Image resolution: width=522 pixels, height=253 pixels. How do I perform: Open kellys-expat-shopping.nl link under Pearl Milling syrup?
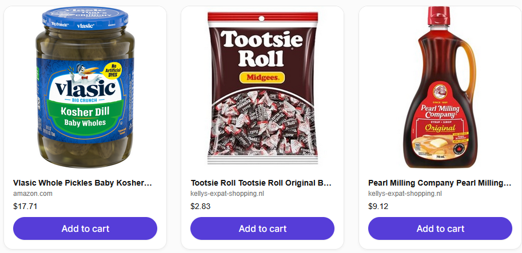405,194
